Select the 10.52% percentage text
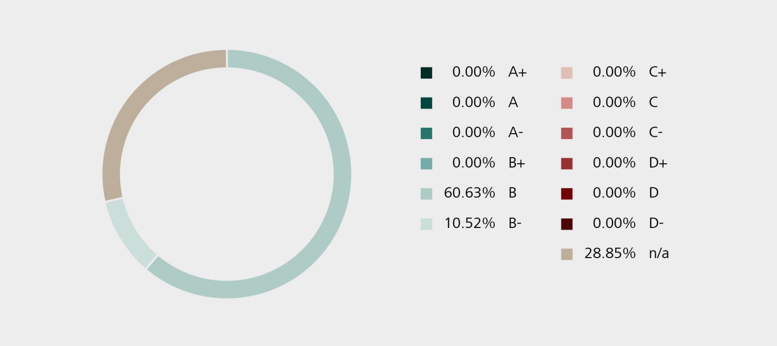 pos(469,223)
